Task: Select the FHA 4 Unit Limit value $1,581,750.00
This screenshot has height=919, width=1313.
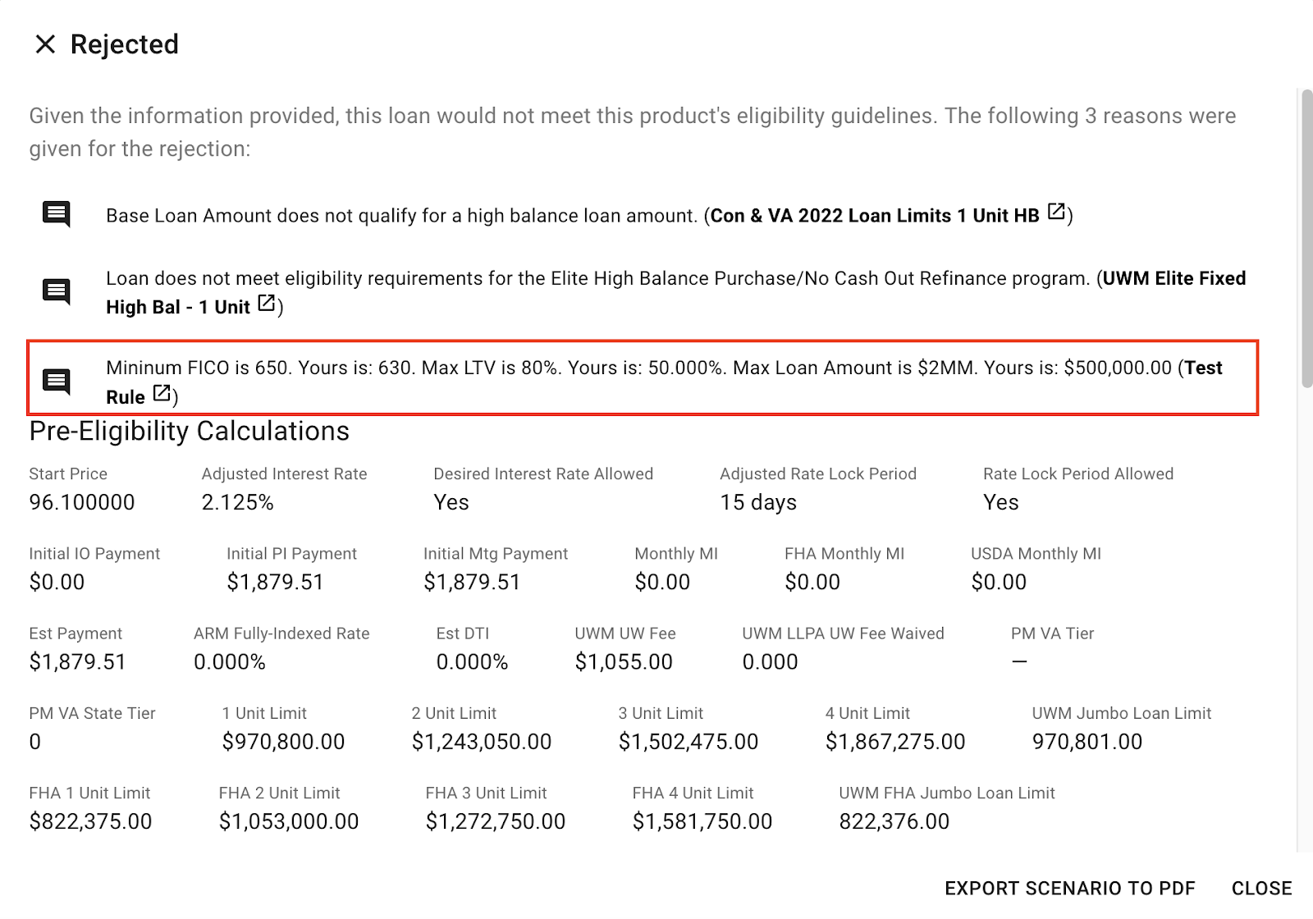Action: (x=702, y=821)
